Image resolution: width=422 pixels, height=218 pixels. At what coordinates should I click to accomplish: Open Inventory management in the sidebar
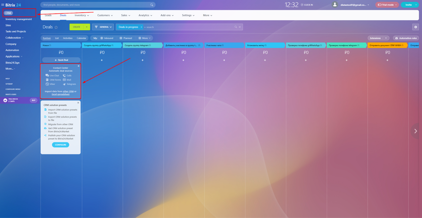click(18, 19)
